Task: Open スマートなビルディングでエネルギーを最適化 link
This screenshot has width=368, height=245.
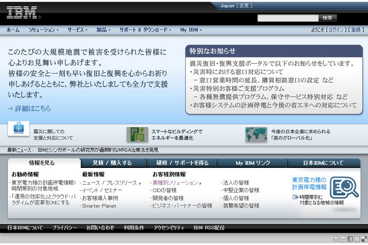Action: [x=177, y=135]
